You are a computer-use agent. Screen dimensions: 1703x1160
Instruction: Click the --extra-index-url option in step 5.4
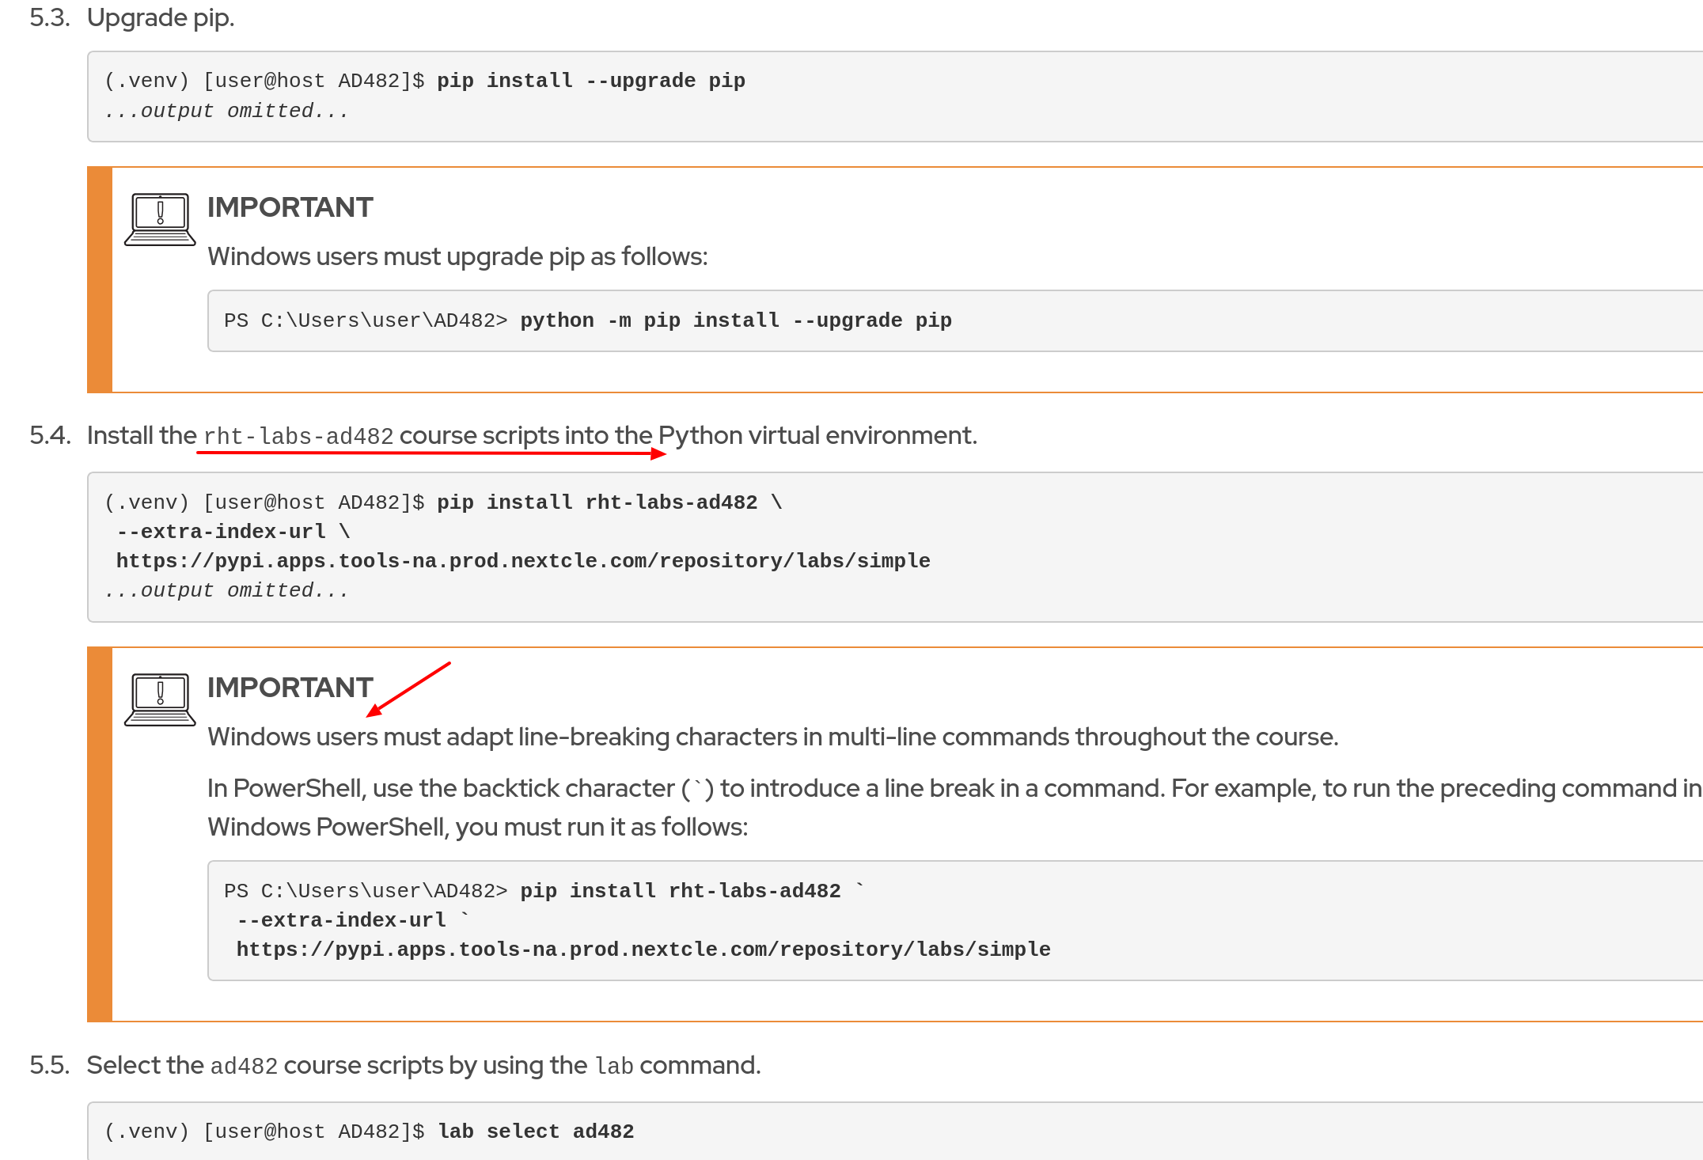(x=221, y=530)
